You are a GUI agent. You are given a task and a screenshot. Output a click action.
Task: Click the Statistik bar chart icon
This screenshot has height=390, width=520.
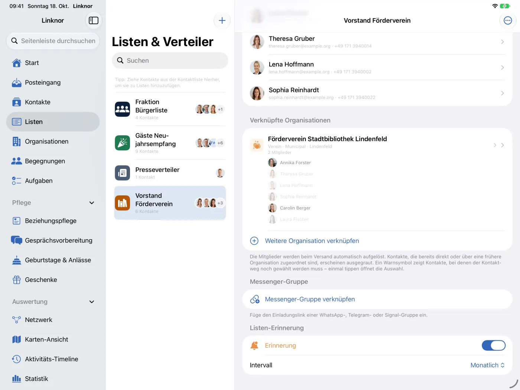pos(17,379)
